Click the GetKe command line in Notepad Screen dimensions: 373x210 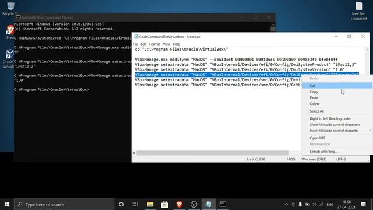(x=218, y=85)
